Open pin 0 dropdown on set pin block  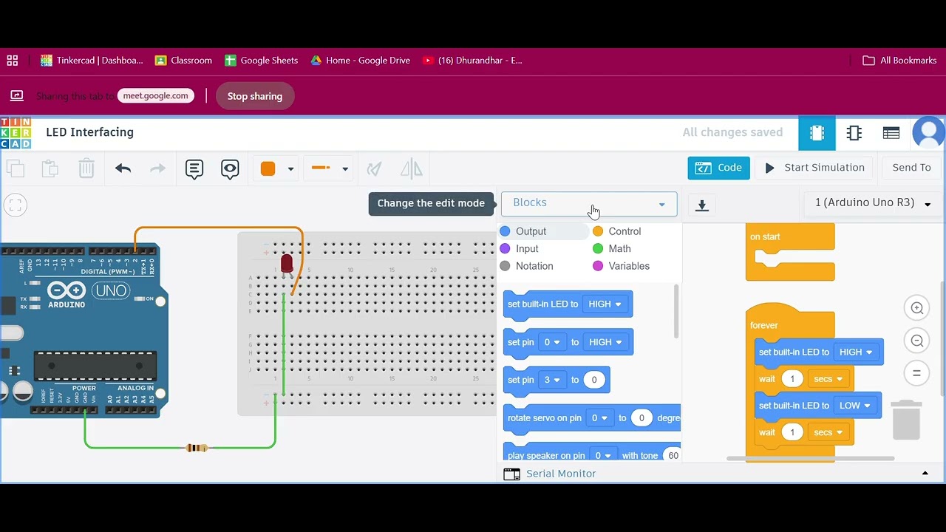click(x=552, y=342)
